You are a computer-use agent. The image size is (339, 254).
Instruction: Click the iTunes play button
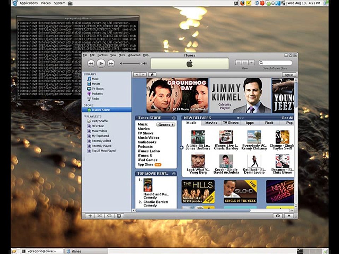101,63
